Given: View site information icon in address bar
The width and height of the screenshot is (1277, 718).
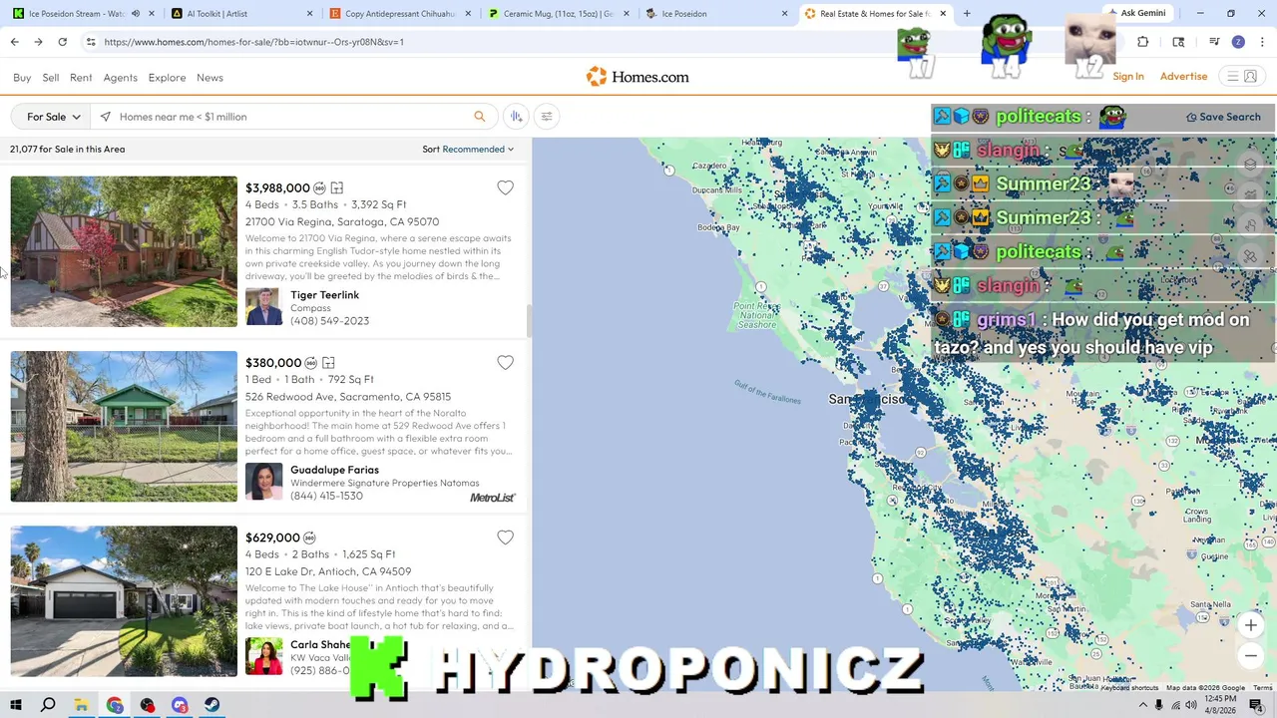Looking at the screenshot, I should click(x=91, y=42).
